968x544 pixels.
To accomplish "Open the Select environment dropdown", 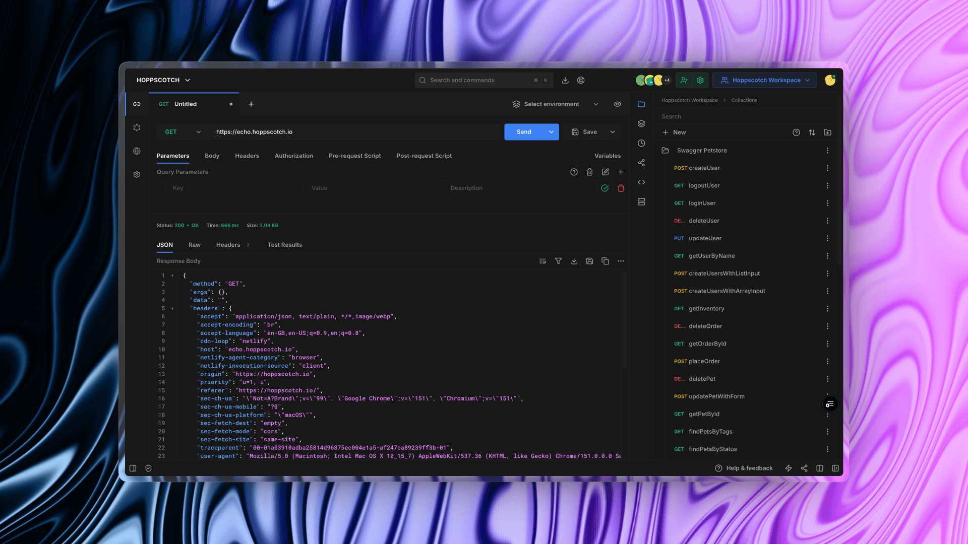I will (x=556, y=104).
